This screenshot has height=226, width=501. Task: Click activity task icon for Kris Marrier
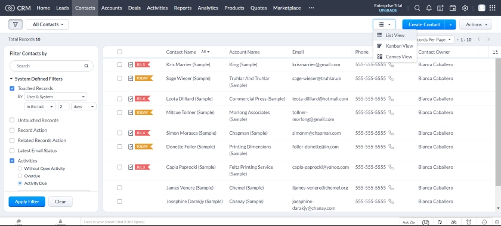tap(131, 64)
